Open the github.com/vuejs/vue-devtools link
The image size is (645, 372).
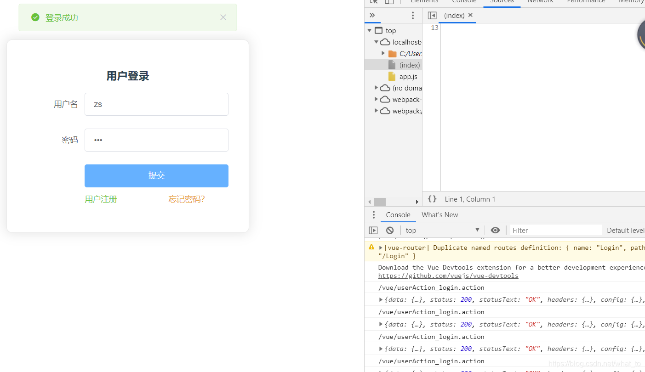(448, 276)
